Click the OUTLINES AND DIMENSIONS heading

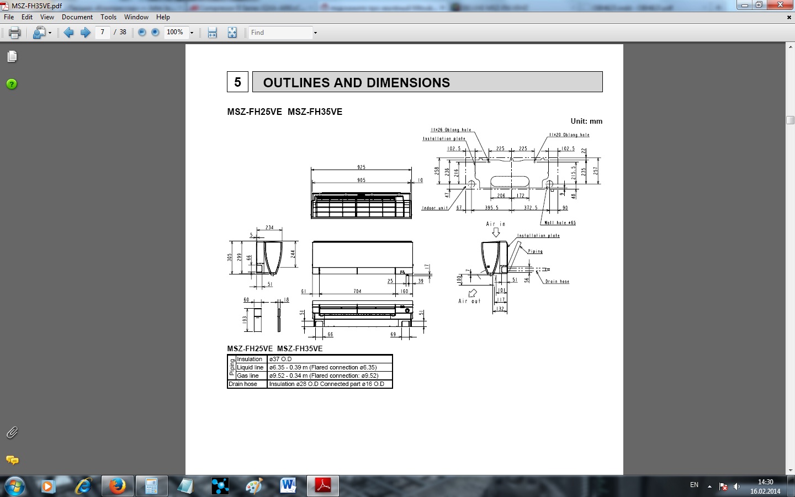tap(357, 82)
